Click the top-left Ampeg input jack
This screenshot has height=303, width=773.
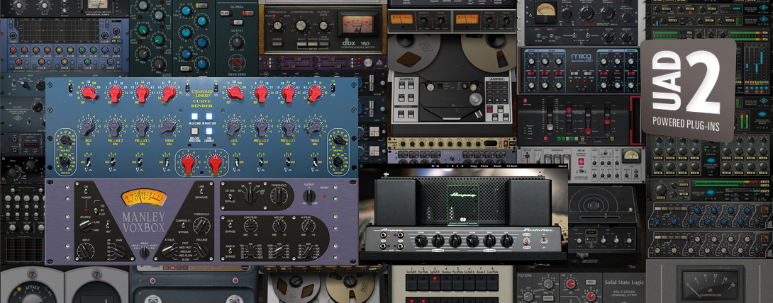(x=383, y=235)
